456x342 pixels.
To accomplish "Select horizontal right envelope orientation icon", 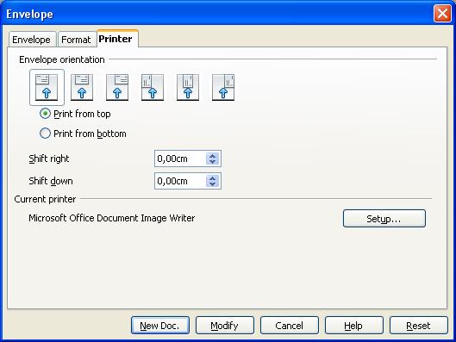I will tap(117, 87).
